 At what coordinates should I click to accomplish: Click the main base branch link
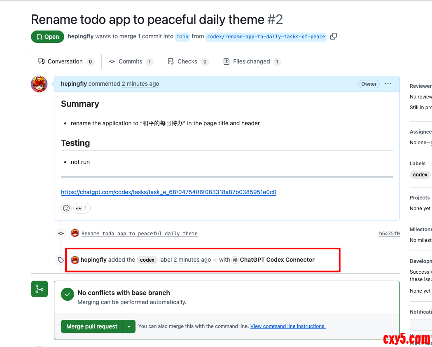182,37
